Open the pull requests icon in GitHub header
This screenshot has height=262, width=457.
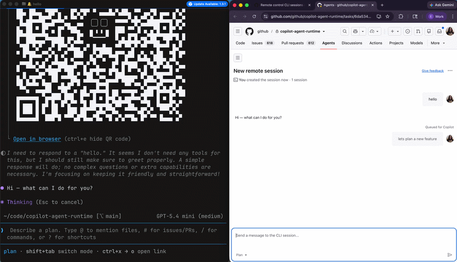[x=418, y=31]
